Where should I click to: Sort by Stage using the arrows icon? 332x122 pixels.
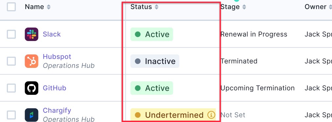[244, 7]
